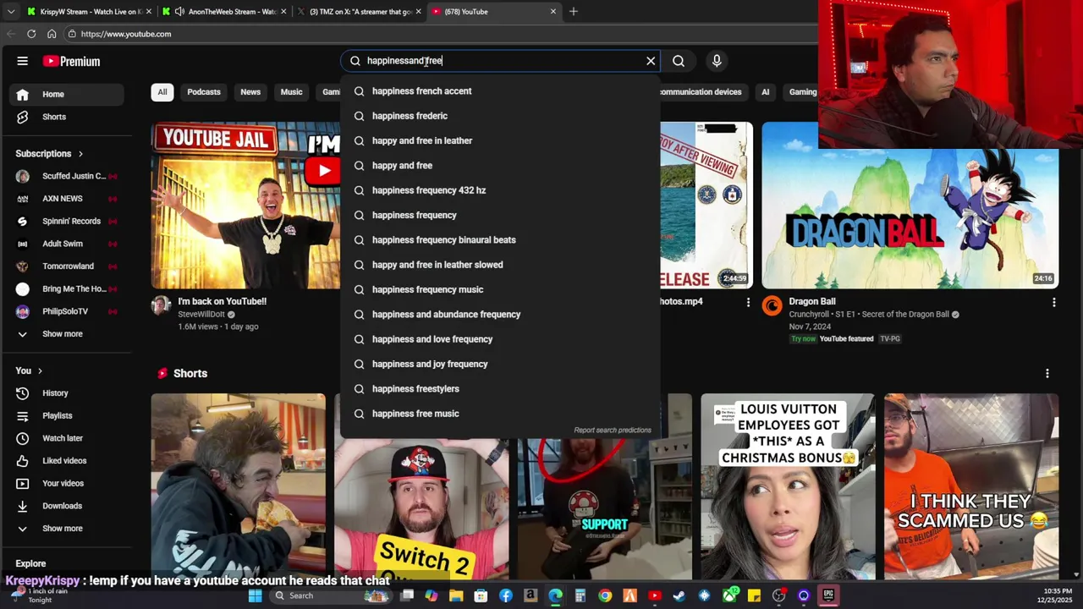Image resolution: width=1083 pixels, height=609 pixels.
Task: Pick suggestion 'happiness frequency binaural beats'
Action: pyautogui.click(x=500, y=240)
